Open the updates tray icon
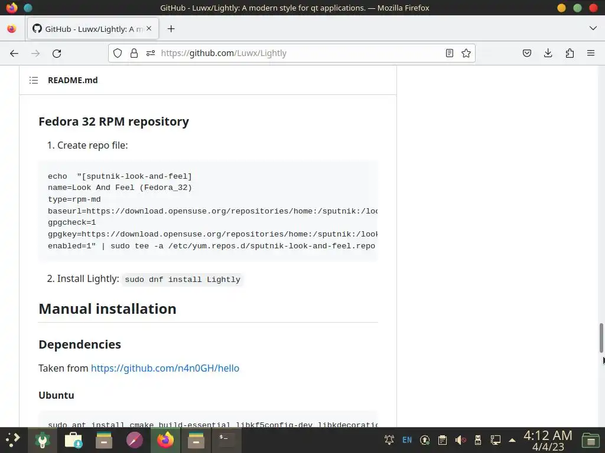The image size is (605, 453). coord(425,440)
